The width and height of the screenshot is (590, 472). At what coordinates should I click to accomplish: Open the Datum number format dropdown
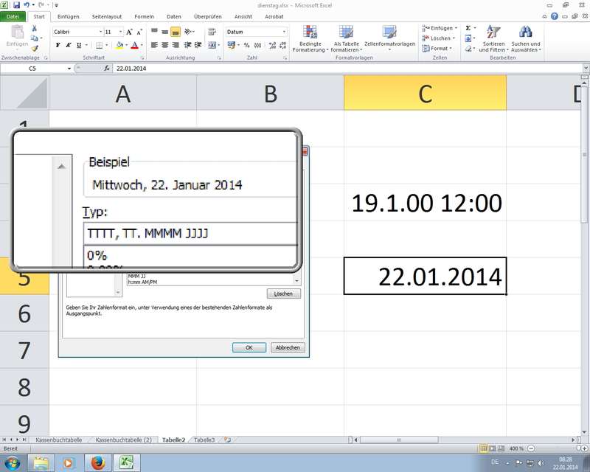[x=284, y=32]
